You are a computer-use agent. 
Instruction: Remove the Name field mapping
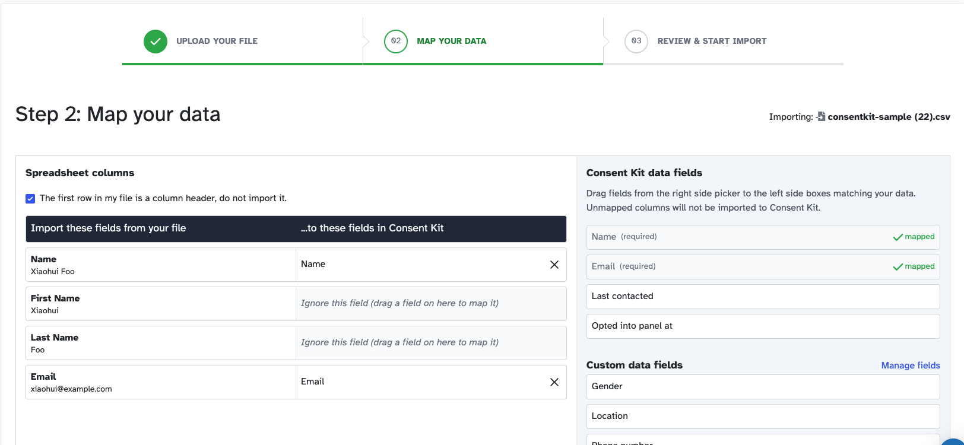click(x=554, y=265)
